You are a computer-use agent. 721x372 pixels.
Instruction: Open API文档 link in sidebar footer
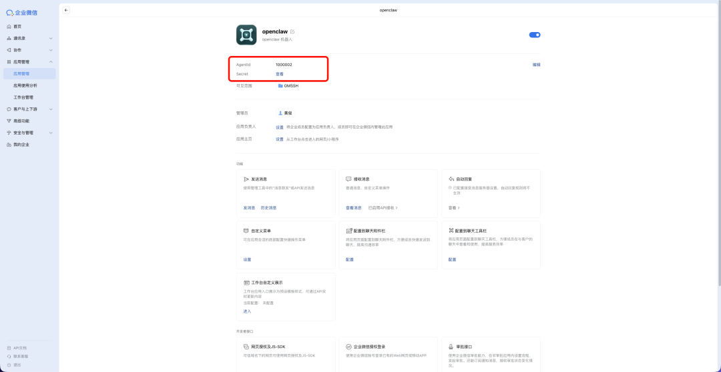click(x=20, y=348)
